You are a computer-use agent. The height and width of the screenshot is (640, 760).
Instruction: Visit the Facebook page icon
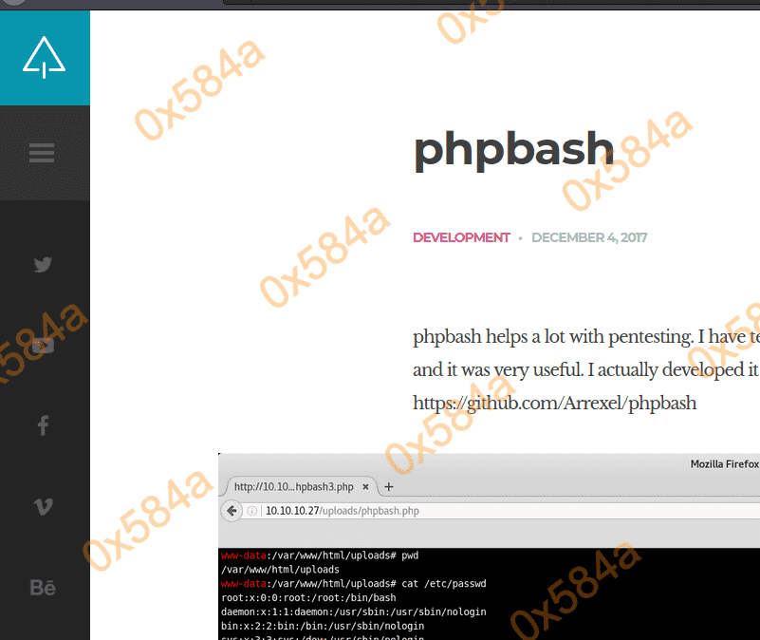tap(43, 425)
